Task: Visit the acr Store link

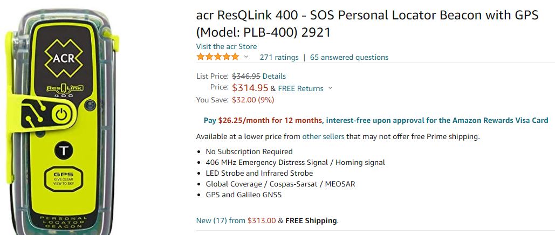Action: 227,46
